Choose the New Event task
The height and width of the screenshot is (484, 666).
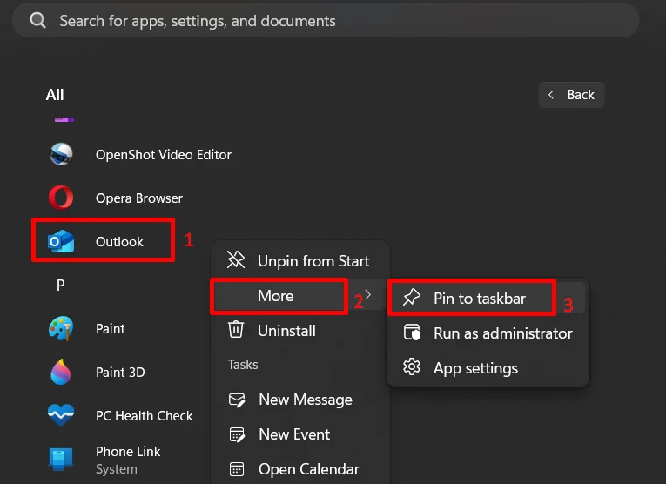294,434
